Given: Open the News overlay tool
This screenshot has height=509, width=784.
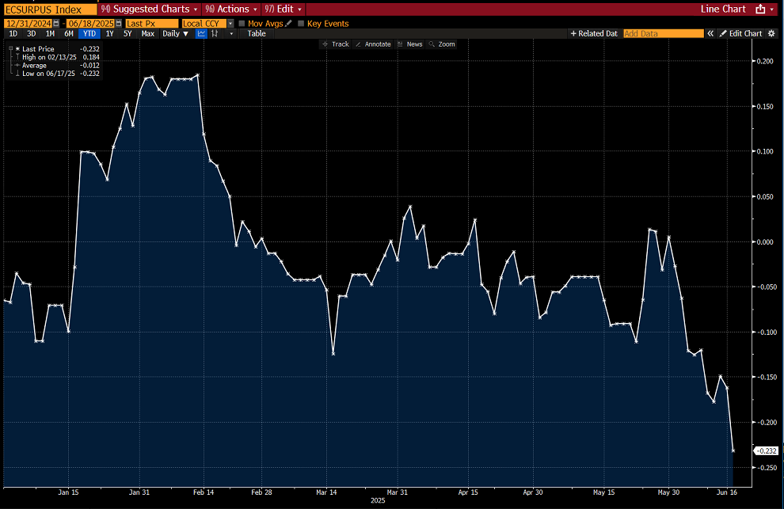Looking at the screenshot, I should click(x=410, y=44).
